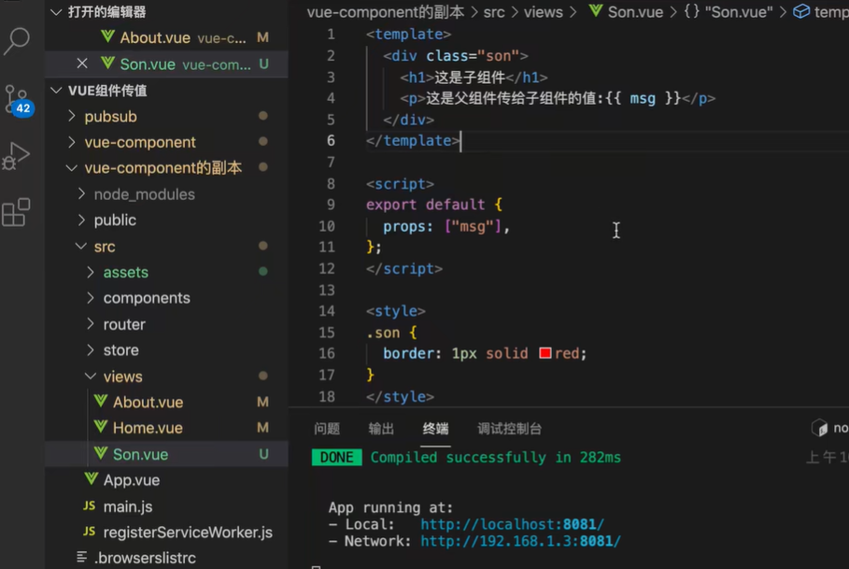Click props: ["msg"] code on line 10

click(x=446, y=226)
